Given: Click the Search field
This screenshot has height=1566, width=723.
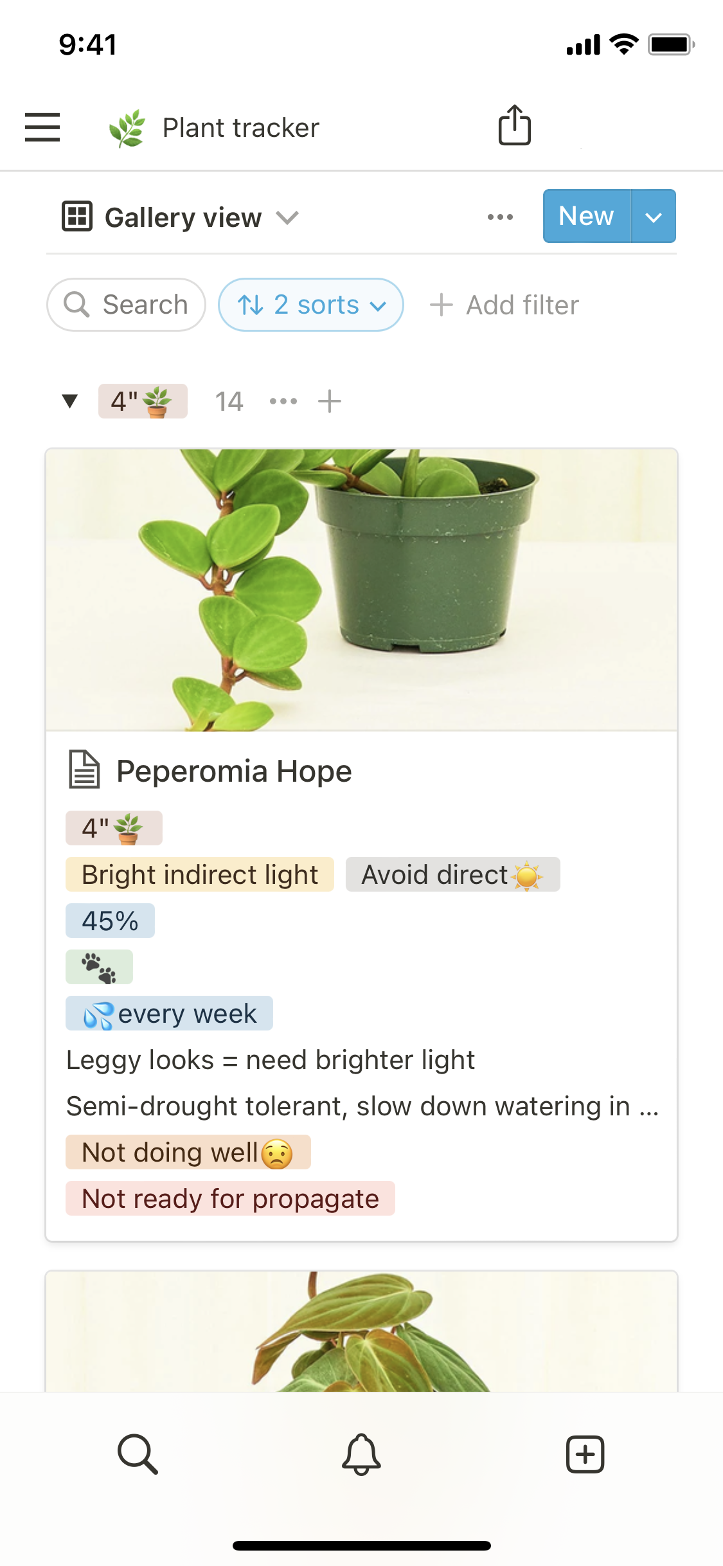Looking at the screenshot, I should tap(126, 305).
